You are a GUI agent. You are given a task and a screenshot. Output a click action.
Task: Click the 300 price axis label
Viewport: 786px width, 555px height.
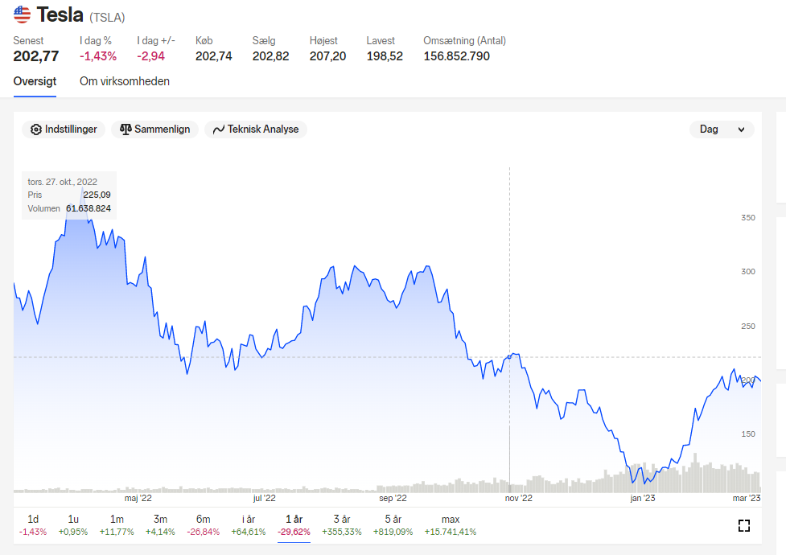click(x=748, y=271)
